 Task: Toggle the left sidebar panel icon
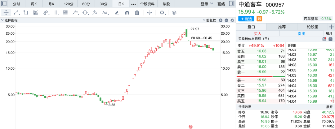coord(4,4)
